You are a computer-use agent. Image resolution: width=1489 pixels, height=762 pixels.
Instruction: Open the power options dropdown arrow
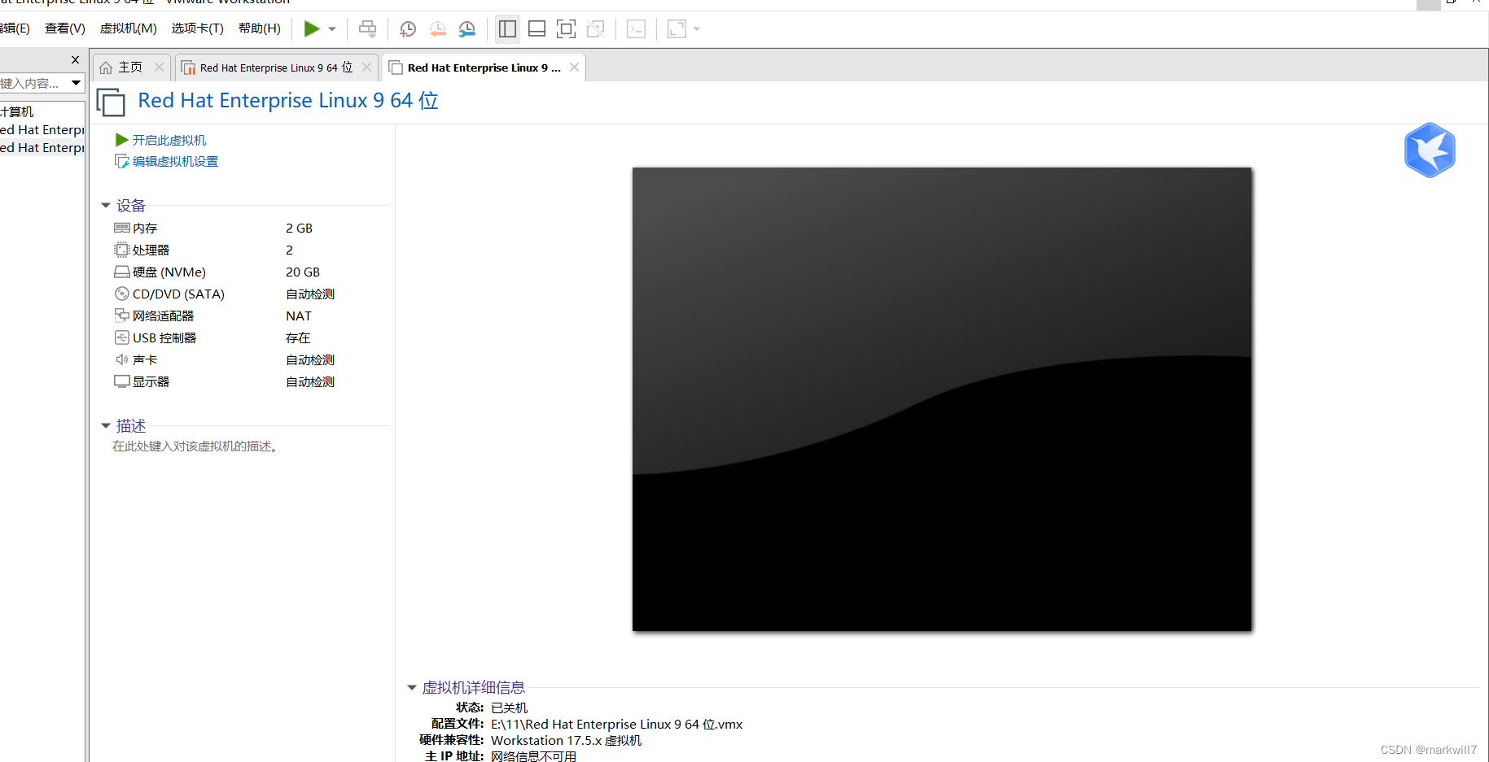[x=332, y=29]
